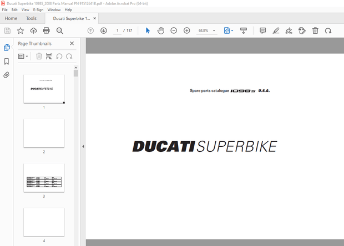Open the File menu
Viewport: 344px width, 246px height.
click(4, 10)
